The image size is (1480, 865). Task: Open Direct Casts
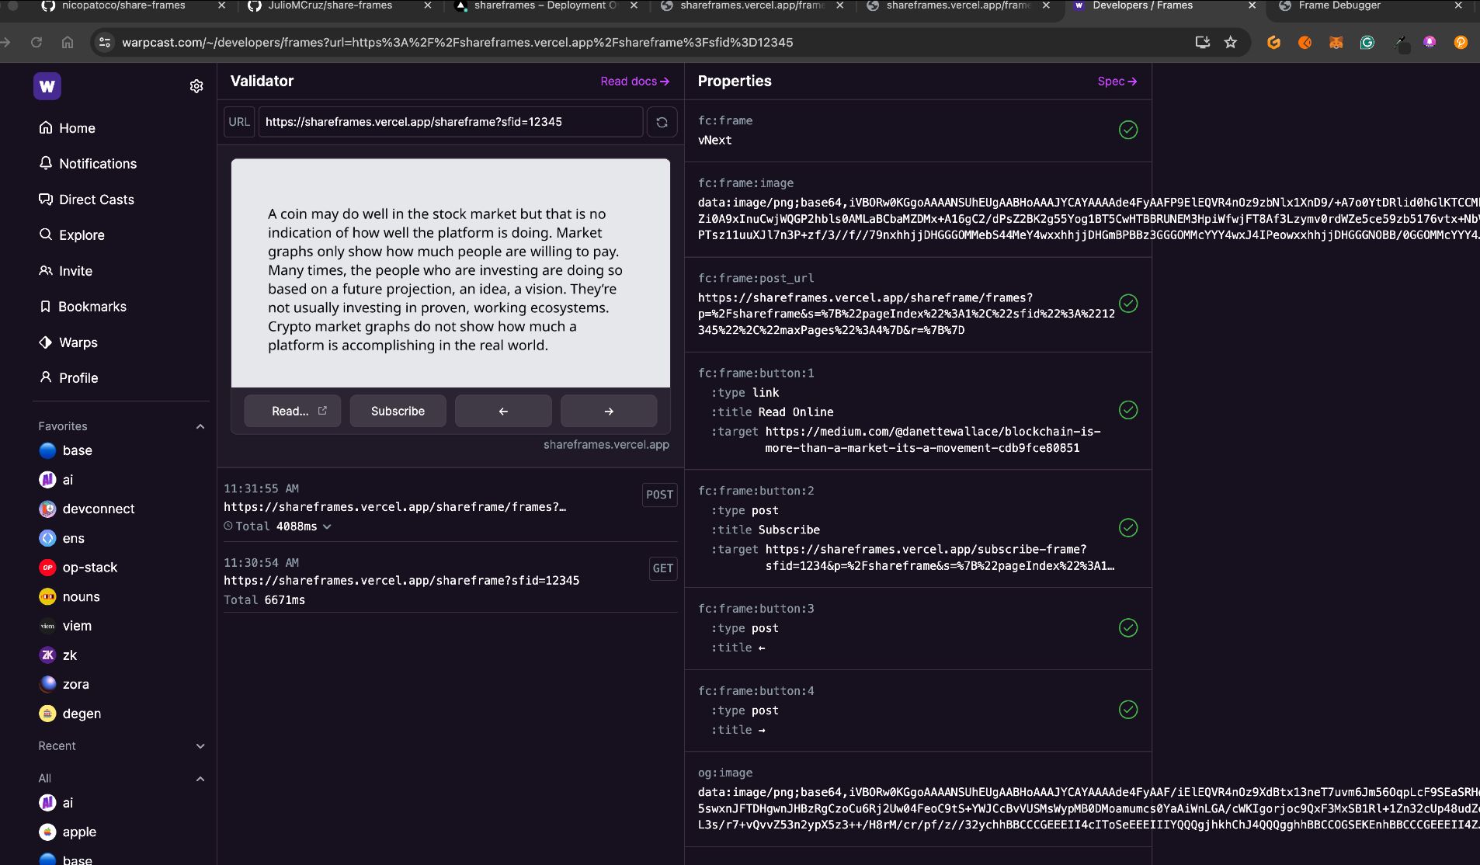[87, 200]
